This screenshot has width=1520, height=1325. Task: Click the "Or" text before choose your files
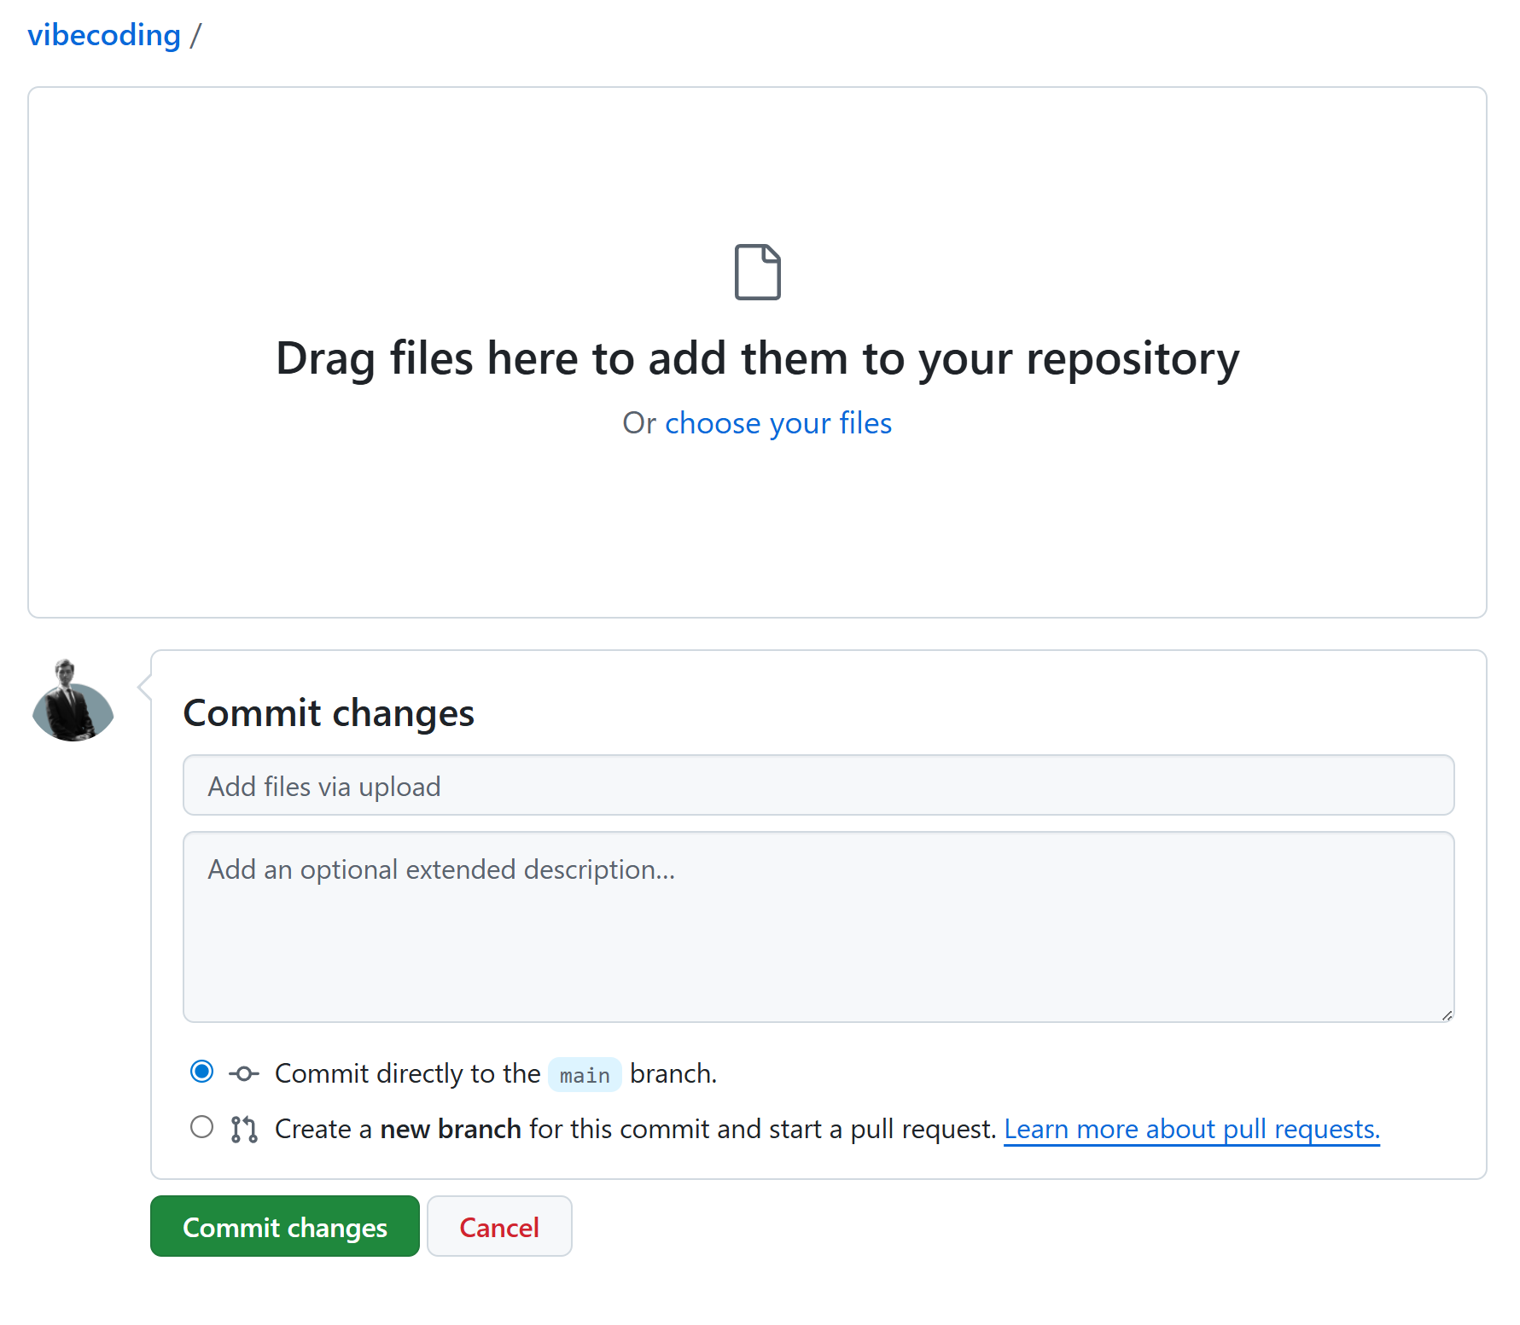(x=638, y=423)
